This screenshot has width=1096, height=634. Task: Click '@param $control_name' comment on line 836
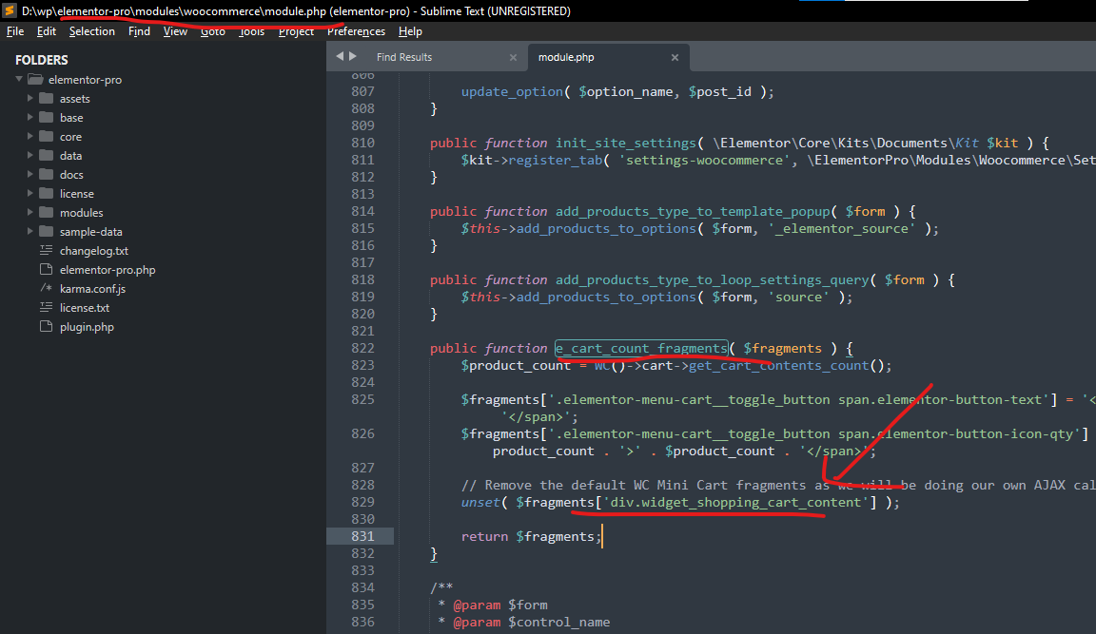tap(531, 622)
